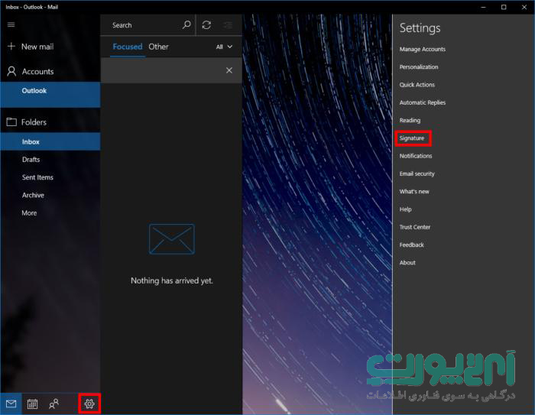Viewport: 535px width, 415px height.
Task: Open the Inbox folder
Action: click(50, 141)
